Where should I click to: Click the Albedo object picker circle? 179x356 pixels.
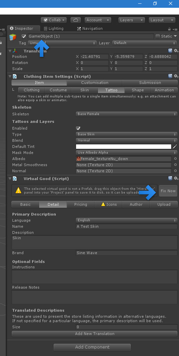click(x=175, y=159)
